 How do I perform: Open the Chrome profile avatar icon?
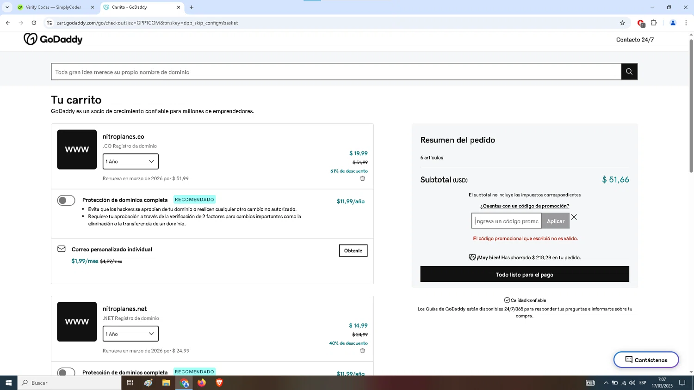(673, 23)
